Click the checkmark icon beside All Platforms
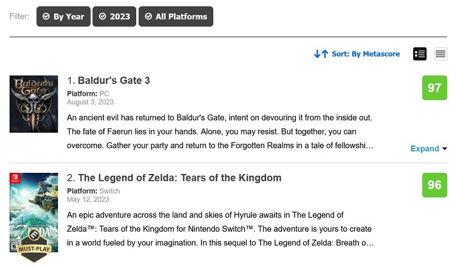 (148, 17)
